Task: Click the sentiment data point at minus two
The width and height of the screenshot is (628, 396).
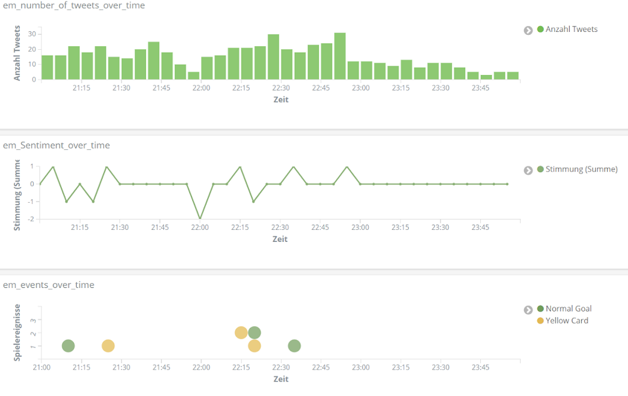Action: point(200,219)
